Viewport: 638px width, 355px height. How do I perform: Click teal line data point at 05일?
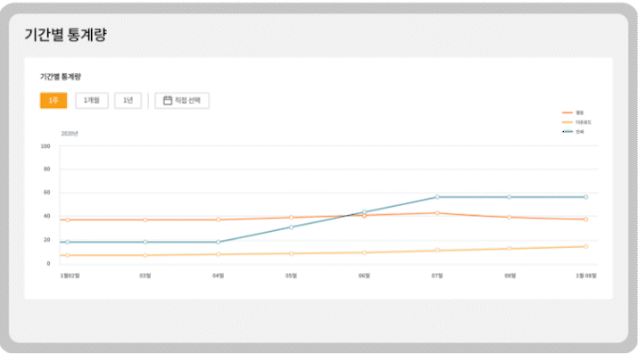tap(291, 227)
